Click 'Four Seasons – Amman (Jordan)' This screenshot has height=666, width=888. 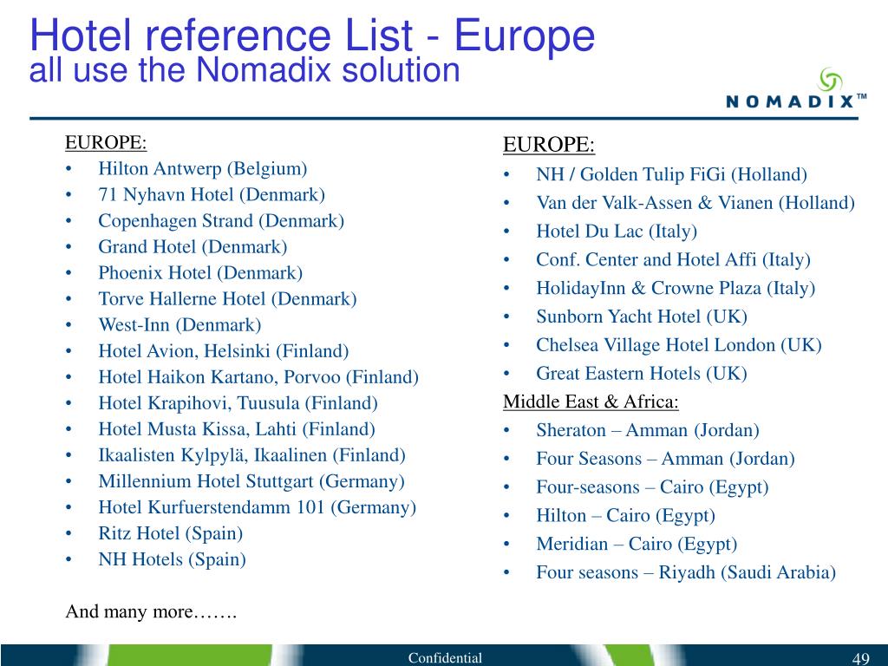665,459
